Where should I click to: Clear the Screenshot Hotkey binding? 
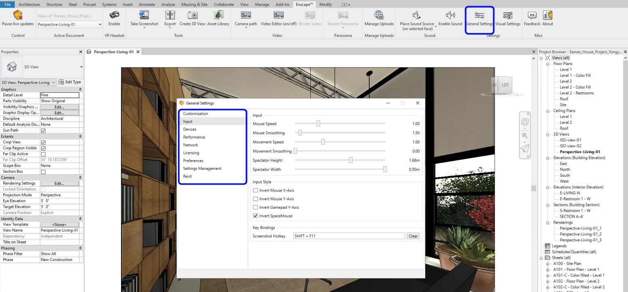point(413,236)
